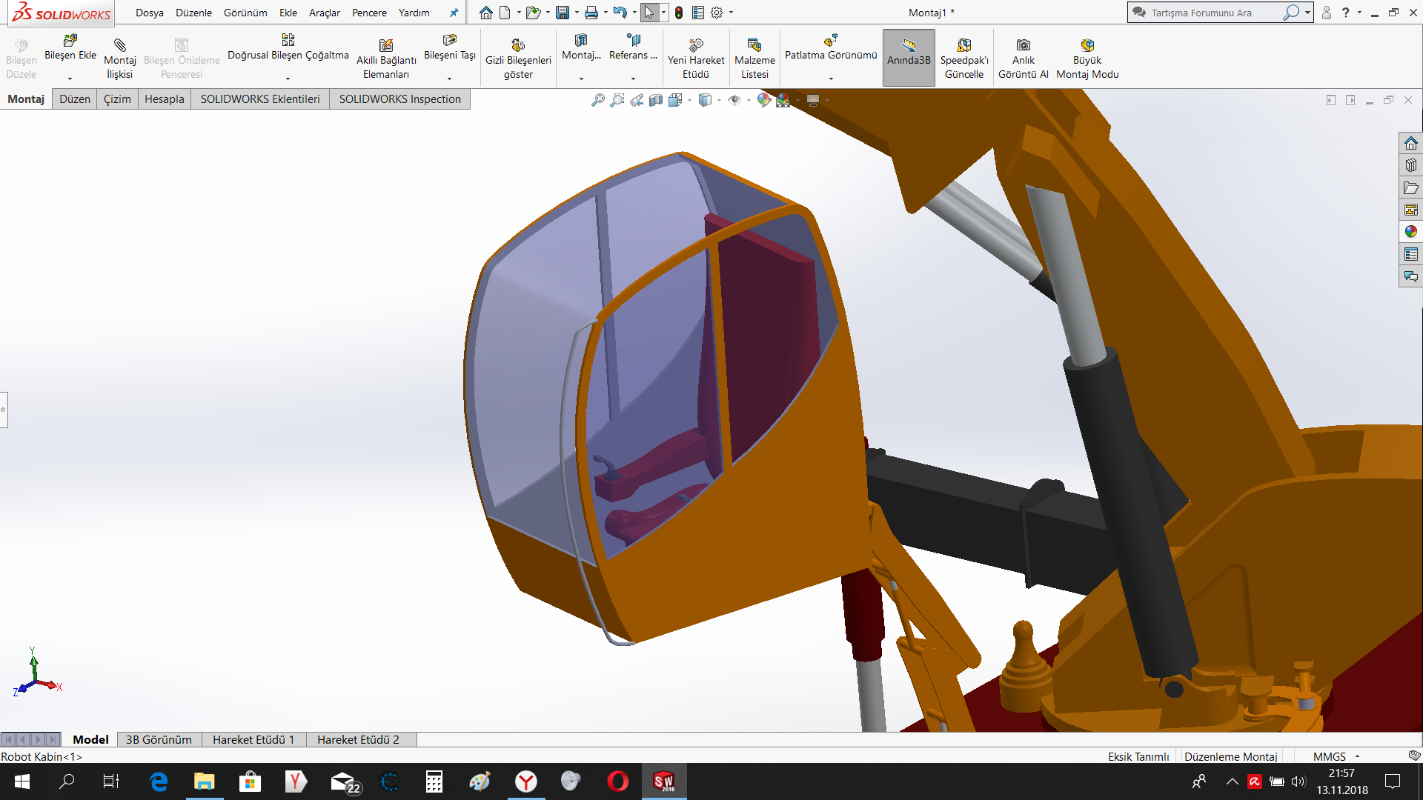This screenshot has height=800, width=1423.
Task: Click Edit Appearance color ball icon
Action: (x=764, y=100)
